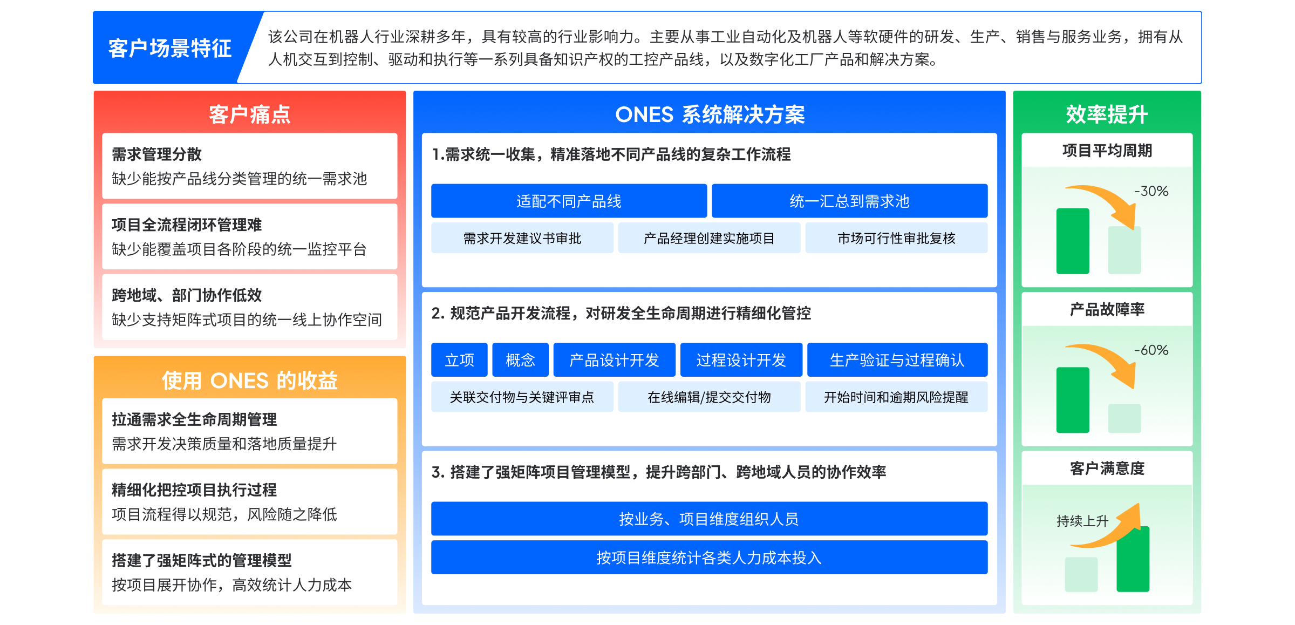This screenshot has height=625, width=1295.
Task: Click the 适配不同产品线 blue button
Action: (x=569, y=201)
